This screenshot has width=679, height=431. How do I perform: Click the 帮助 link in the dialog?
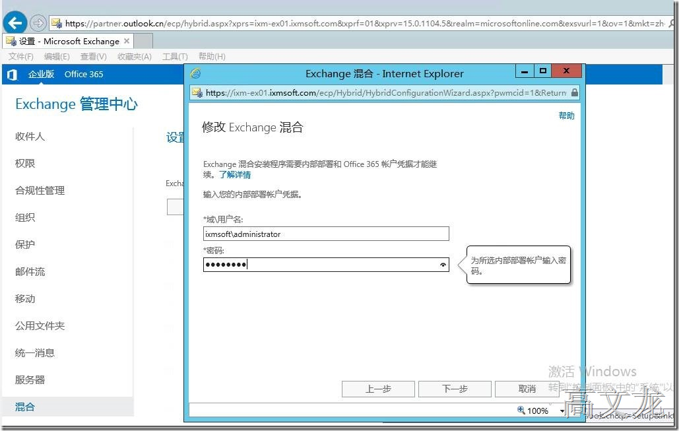pos(566,116)
